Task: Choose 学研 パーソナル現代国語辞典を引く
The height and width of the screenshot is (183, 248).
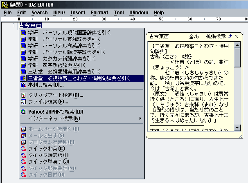Action: pyautogui.click(x=82, y=33)
